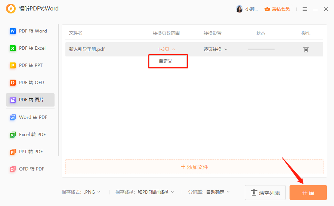
Task: Click the purple PDF to image icon
Action: [x=13, y=100]
